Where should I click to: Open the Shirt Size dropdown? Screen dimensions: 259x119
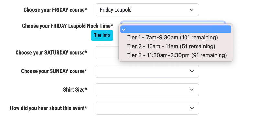coord(147,90)
